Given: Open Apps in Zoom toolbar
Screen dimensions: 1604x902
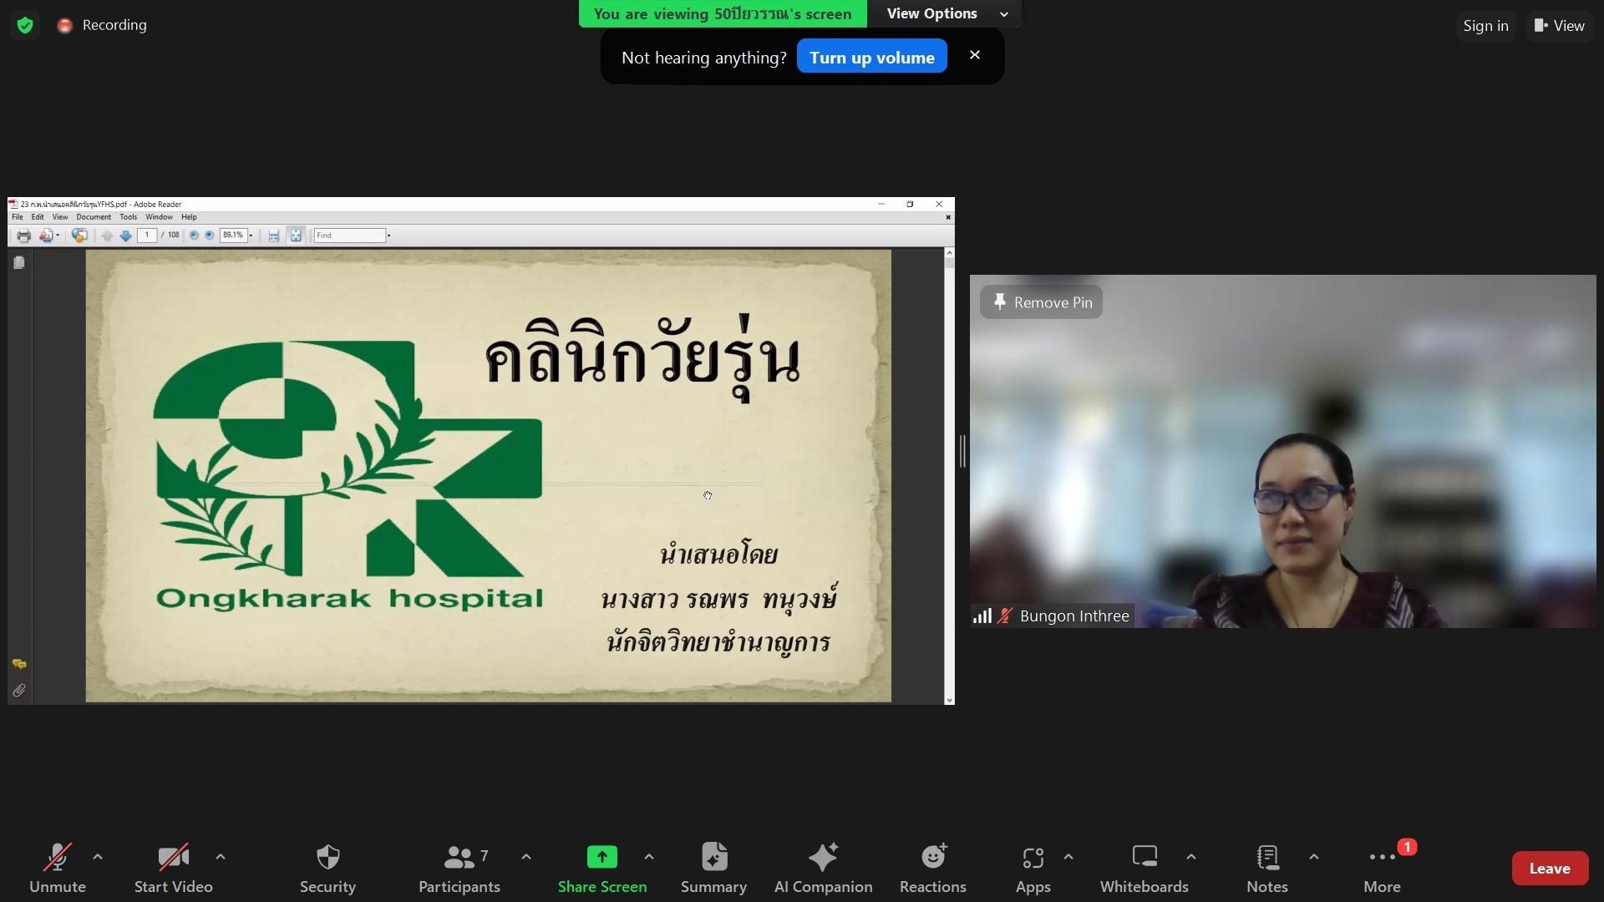Looking at the screenshot, I should 1033,869.
